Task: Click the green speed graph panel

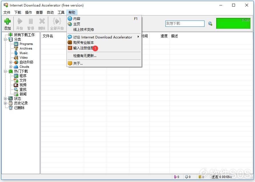Action: coord(233,23)
